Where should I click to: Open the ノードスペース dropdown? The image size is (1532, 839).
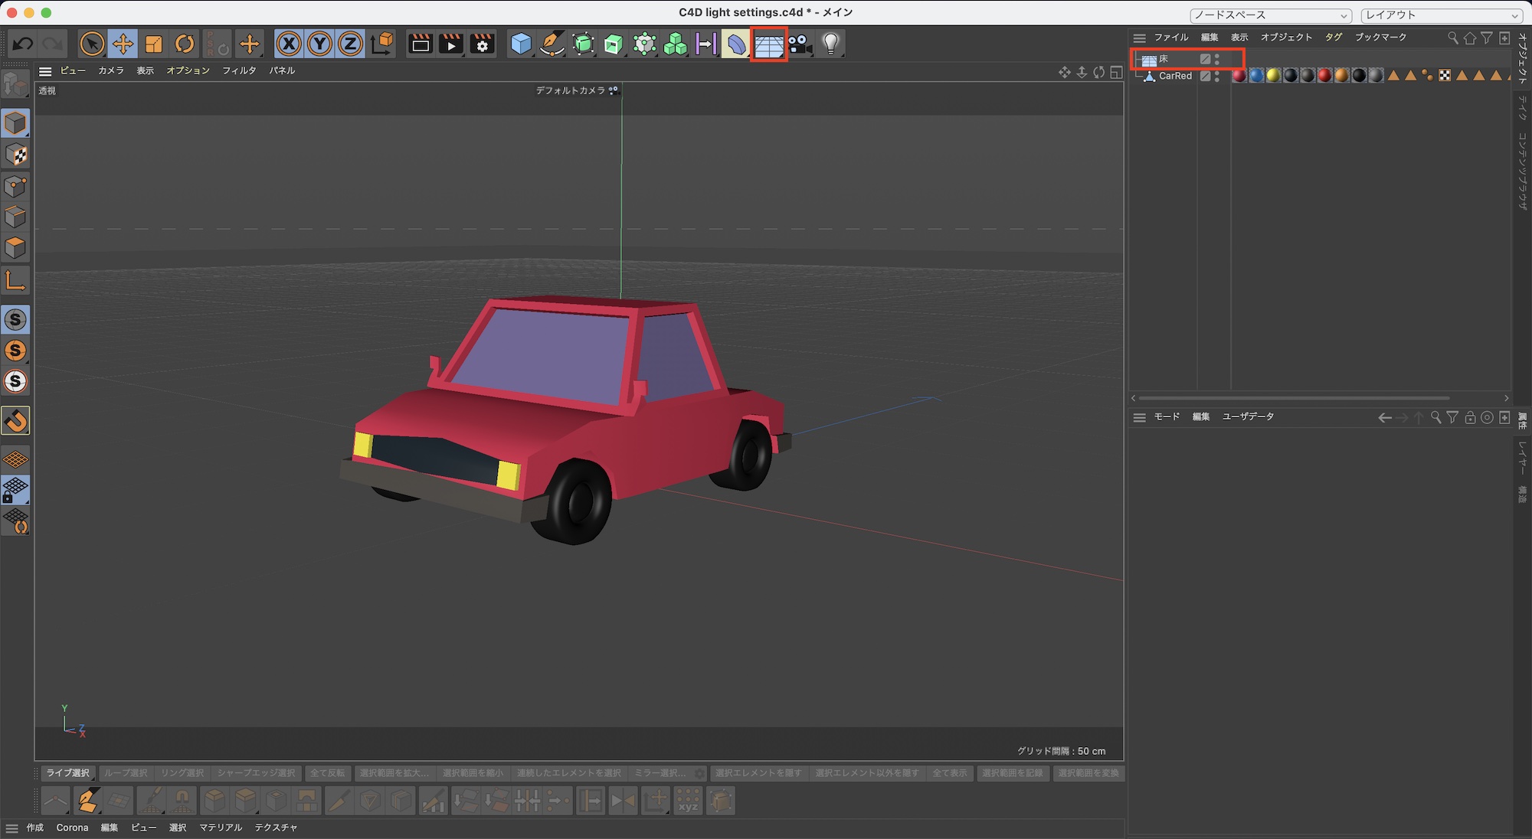[1269, 15]
